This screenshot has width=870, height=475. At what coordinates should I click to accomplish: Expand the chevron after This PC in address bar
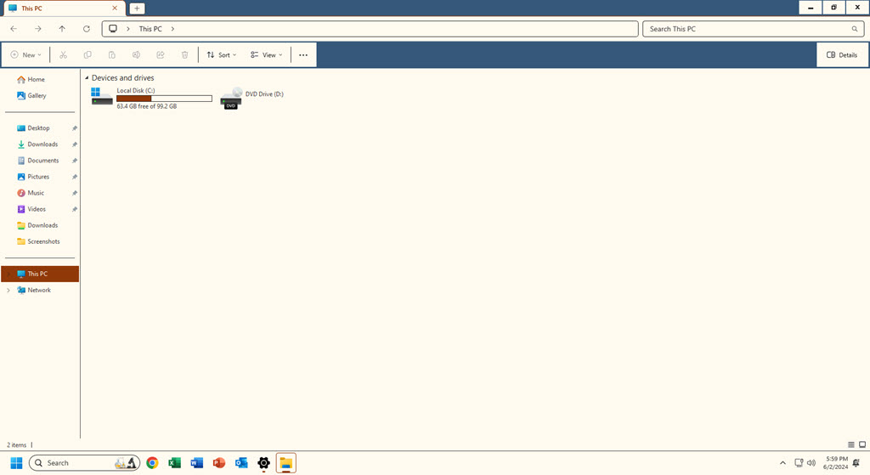tap(172, 29)
